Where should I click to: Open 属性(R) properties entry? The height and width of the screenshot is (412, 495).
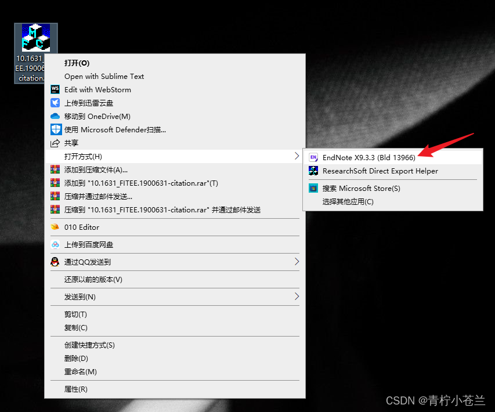tap(175, 389)
